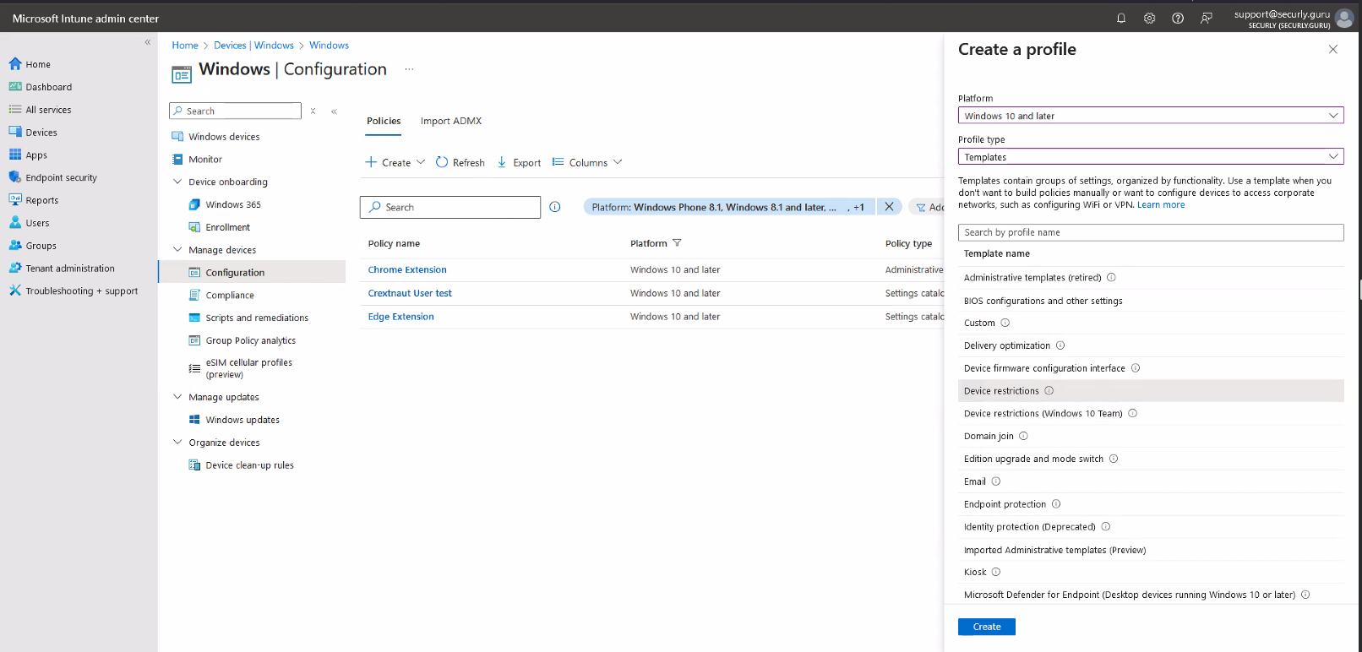Click the feedback icon in the header

click(1207, 18)
